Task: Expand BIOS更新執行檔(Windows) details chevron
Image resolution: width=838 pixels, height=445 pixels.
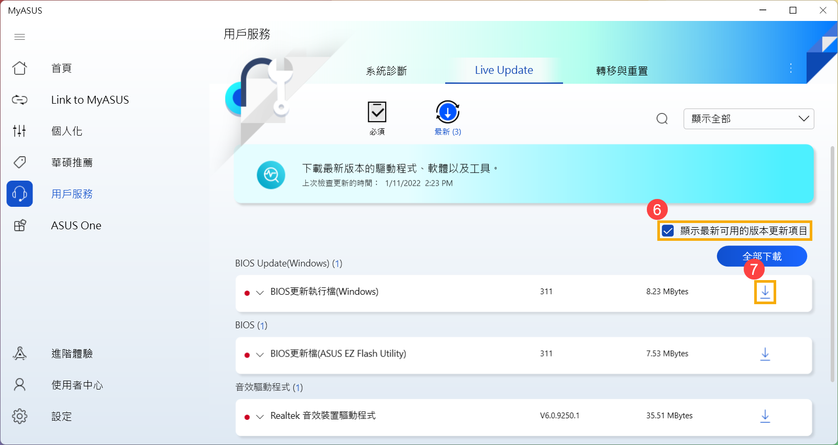Action: [260, 293]
